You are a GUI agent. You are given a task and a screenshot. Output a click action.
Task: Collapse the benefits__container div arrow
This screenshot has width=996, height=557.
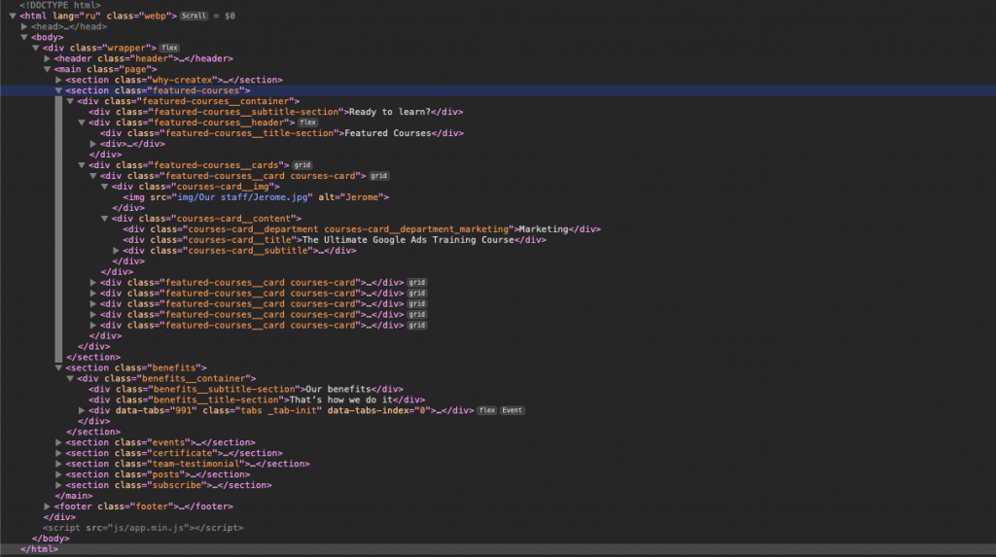[70, 378]
